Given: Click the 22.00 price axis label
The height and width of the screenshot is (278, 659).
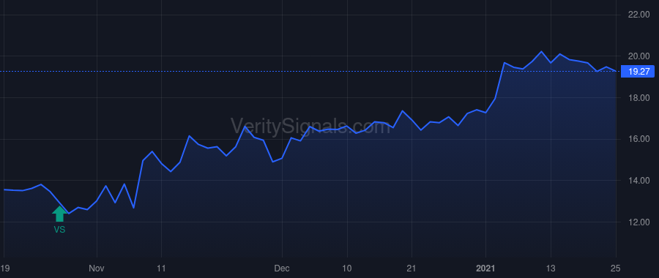Looking at the screenshot, I should pos(638,15).
